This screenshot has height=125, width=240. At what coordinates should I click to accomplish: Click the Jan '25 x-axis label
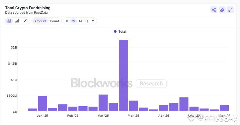42,116
